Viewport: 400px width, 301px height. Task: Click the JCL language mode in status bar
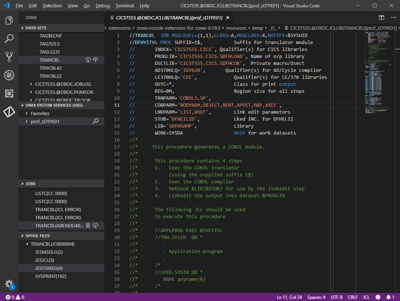[x=366, y=297]
